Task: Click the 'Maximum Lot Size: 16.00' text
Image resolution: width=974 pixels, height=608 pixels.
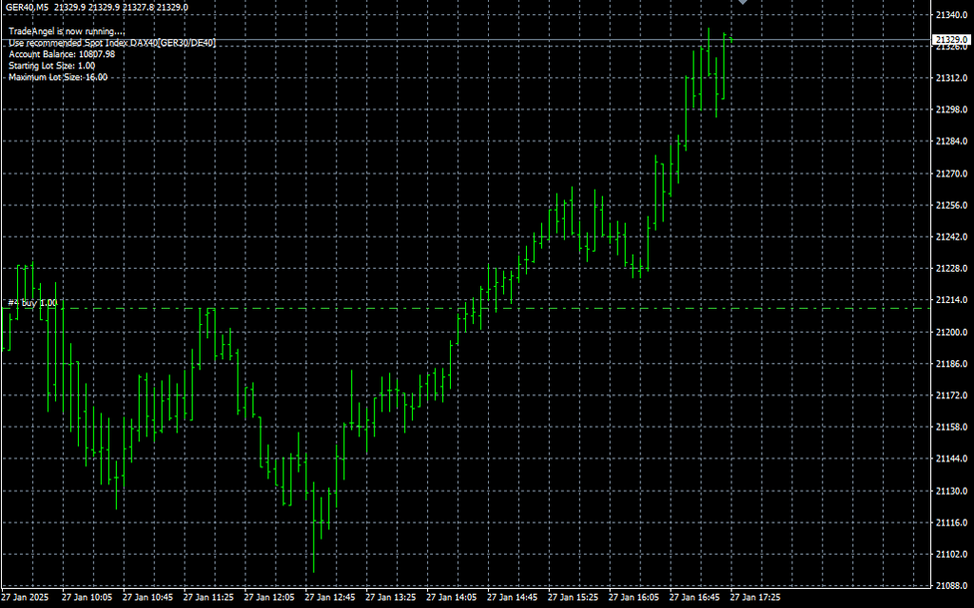Action: coord(57,77)
